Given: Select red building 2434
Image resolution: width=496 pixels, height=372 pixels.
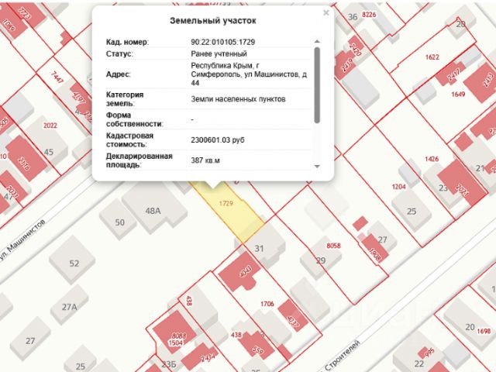Looking at the screenshot, I should tap(199, 358).
